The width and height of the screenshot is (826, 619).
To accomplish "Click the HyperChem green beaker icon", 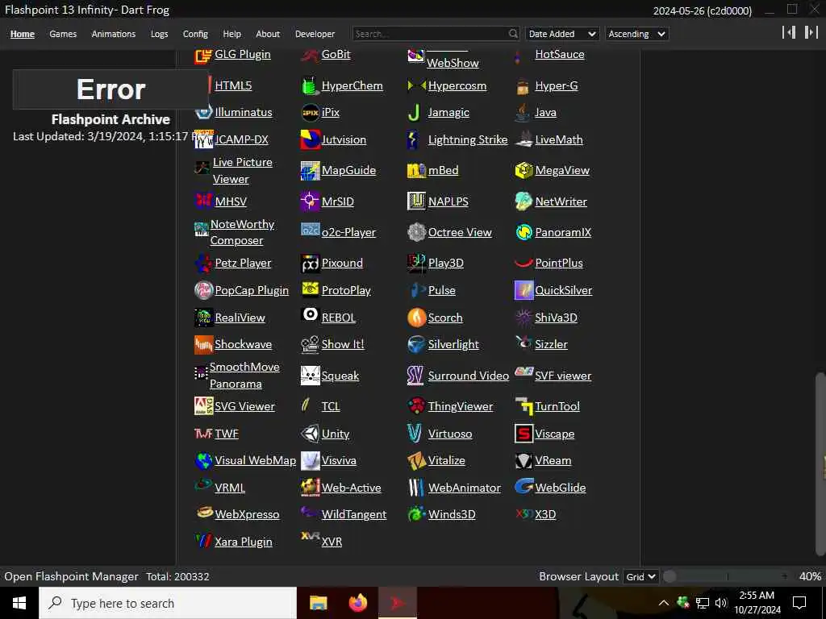I will click(310, 85).
